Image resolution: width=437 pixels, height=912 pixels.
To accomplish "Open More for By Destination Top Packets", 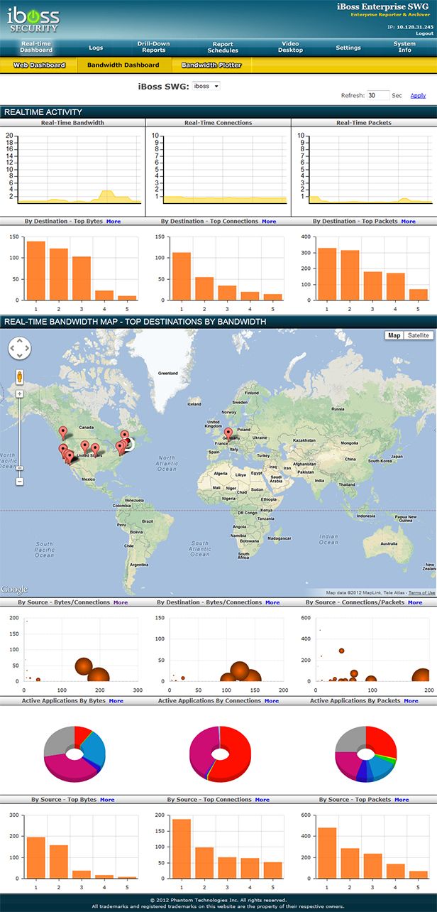I will [409, 222].
